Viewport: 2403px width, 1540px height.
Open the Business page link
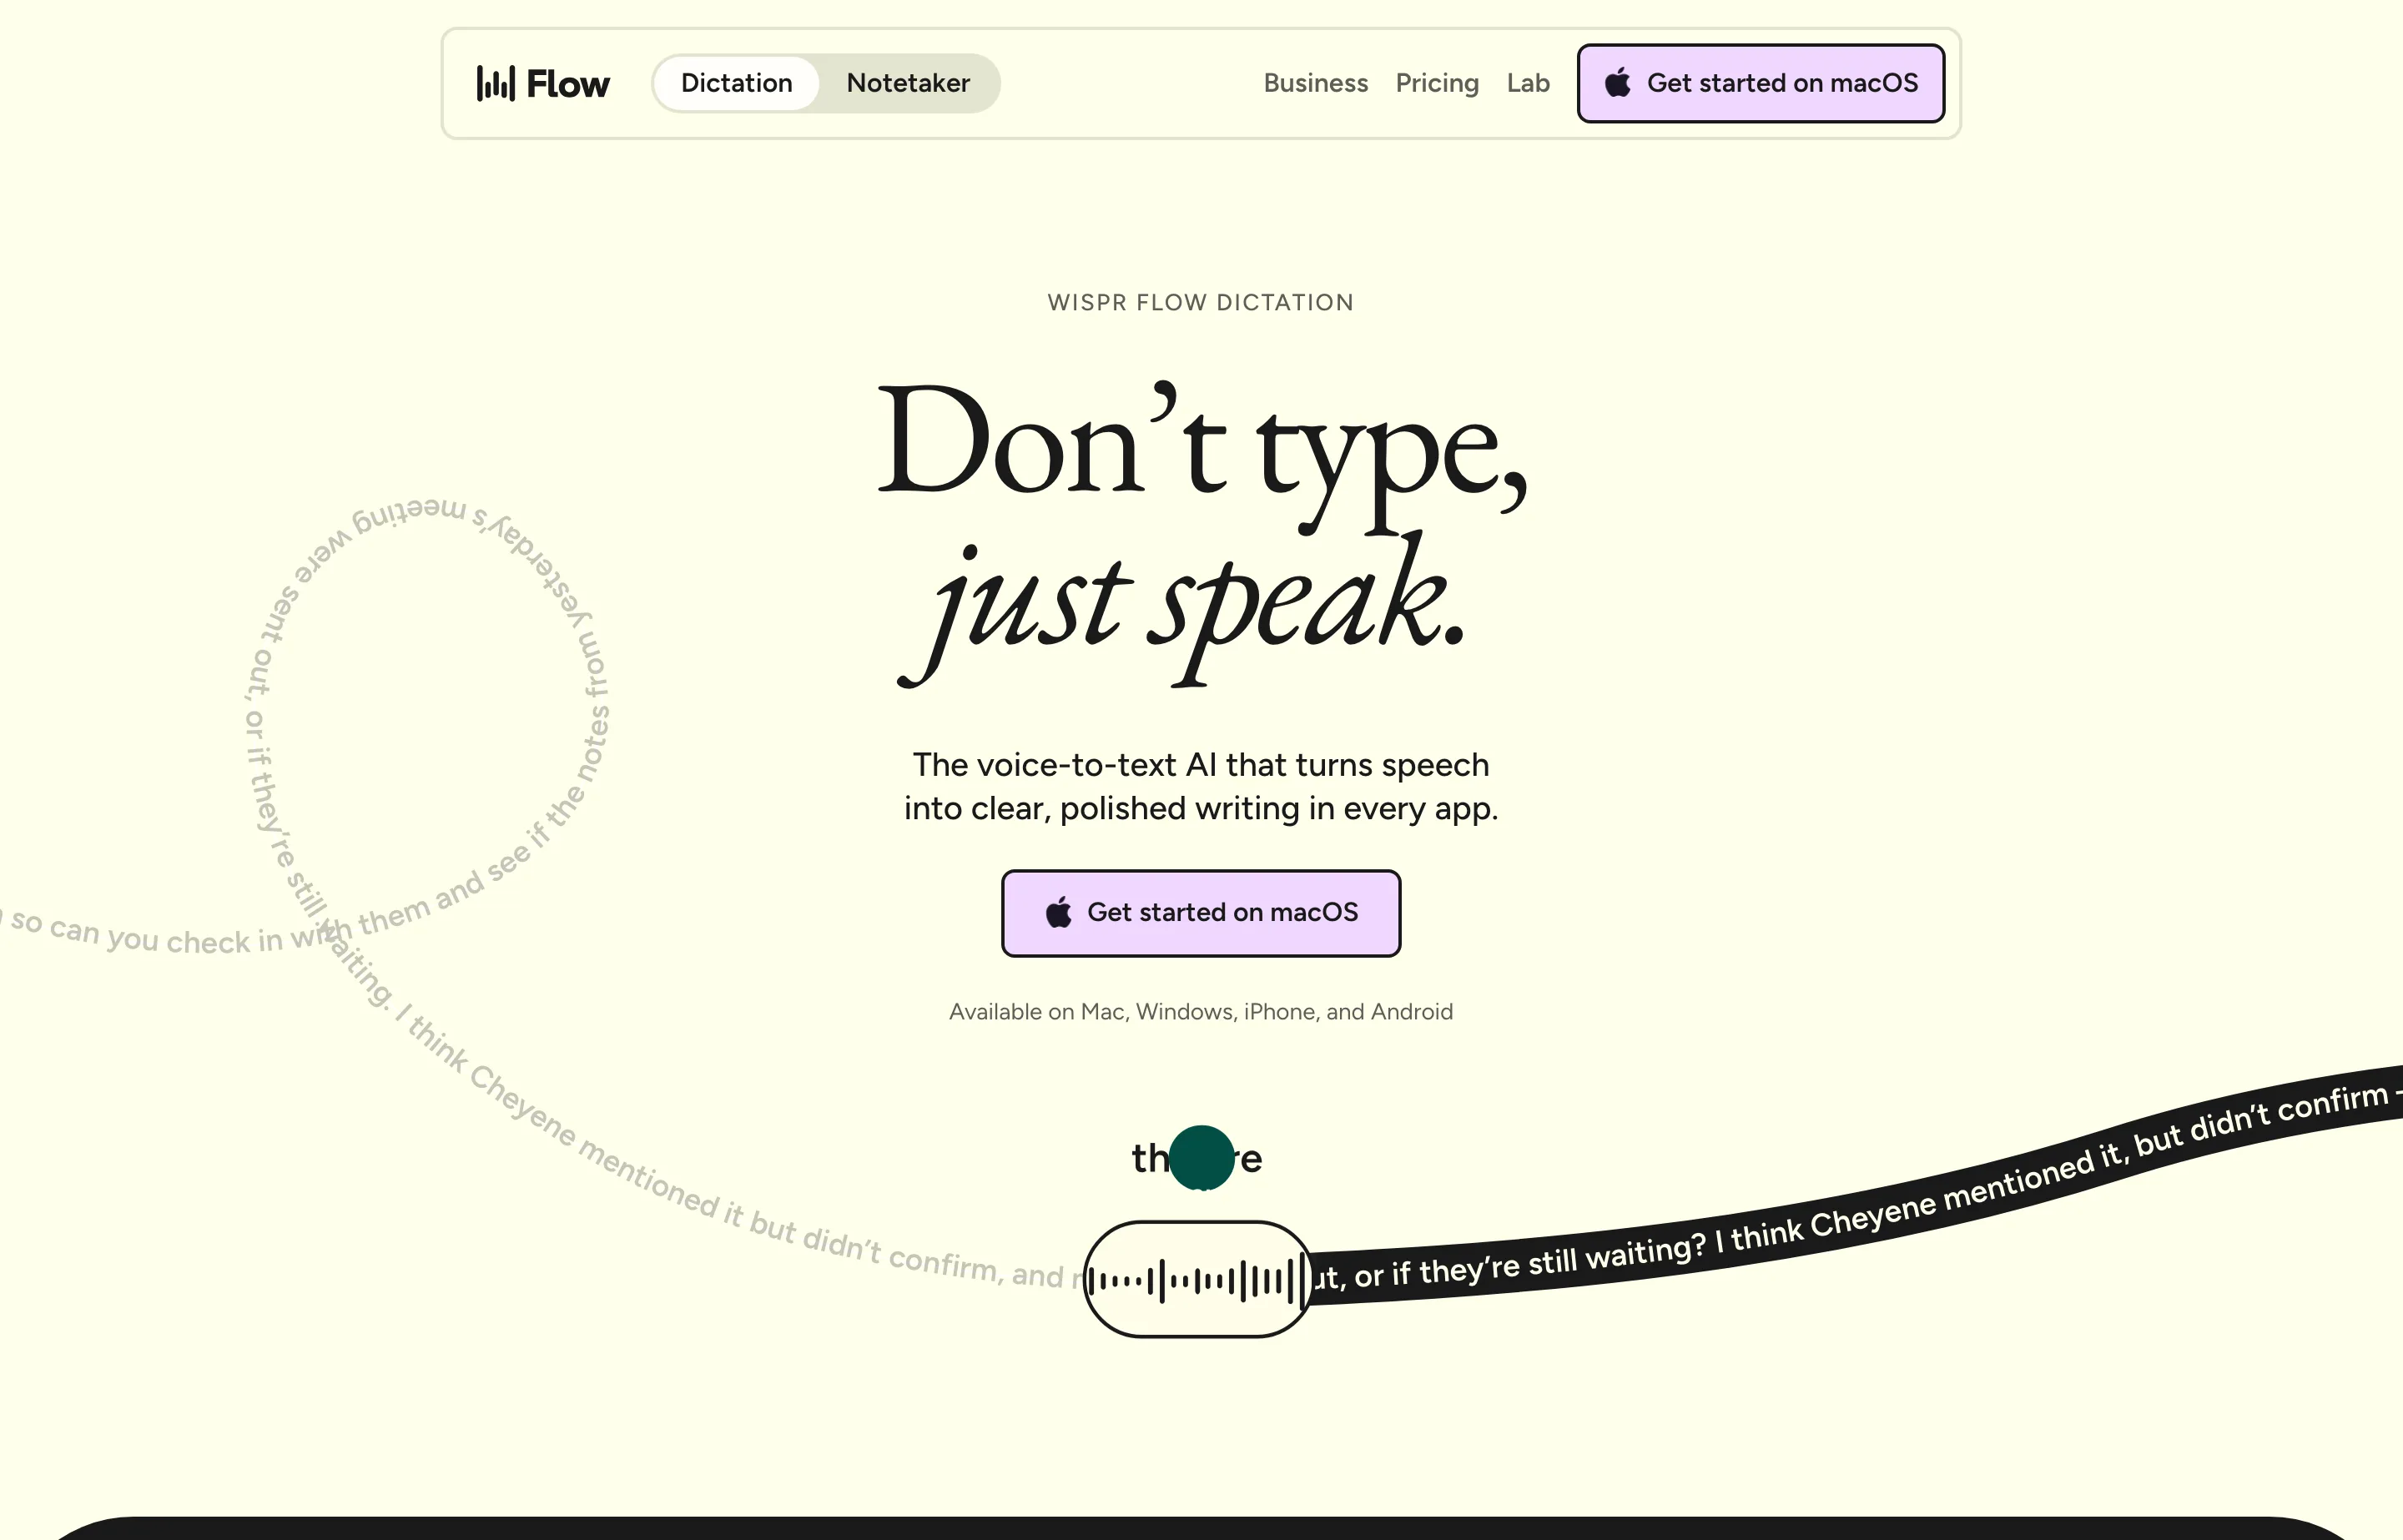(1315, 83)
